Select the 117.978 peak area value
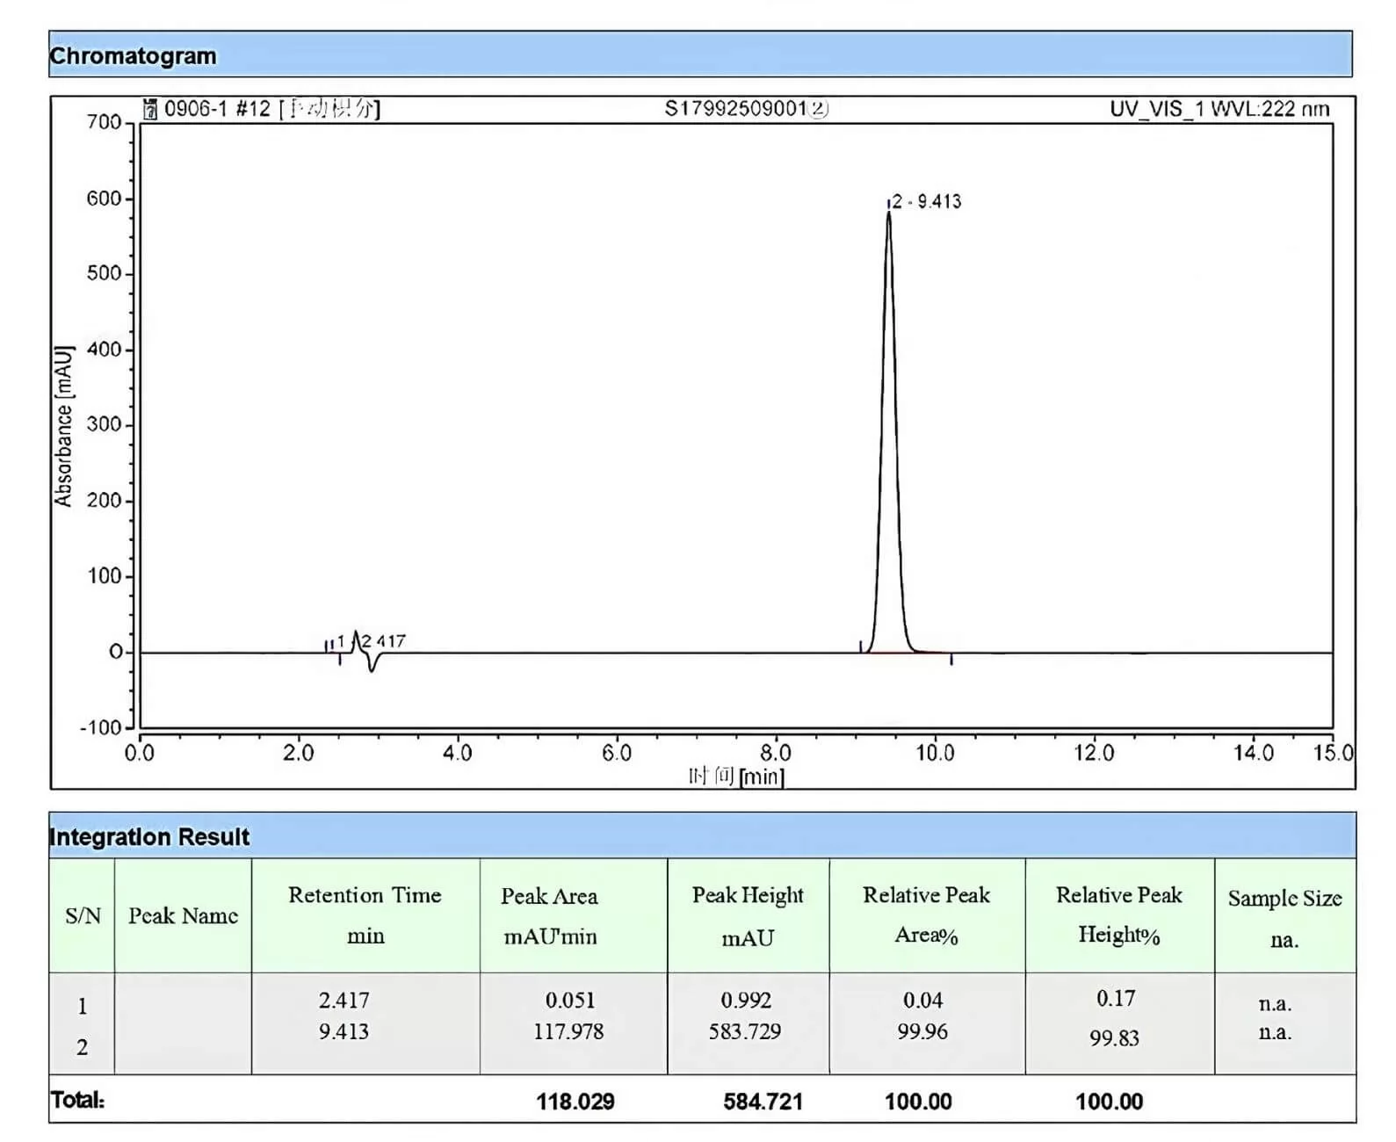Screen dimensions: 1396x1142 pos(568,1031)
